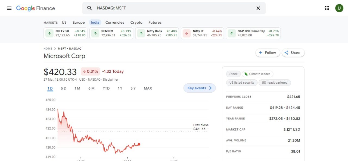
Task: Open the SENSEX index card
Action: tap(111, 33)
